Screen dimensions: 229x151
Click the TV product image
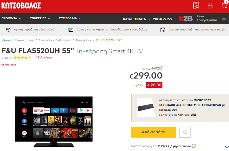pyautogui.click(x=54, y=122)
